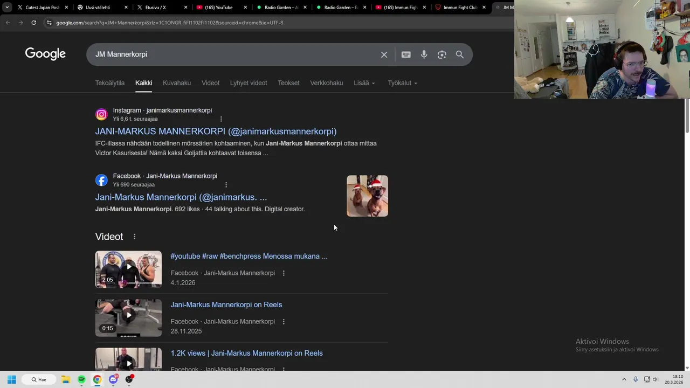Image resolution: width=690 pixels, height=388 pixels.
Task: Open microphone tray icon
Action: pyautogui.click(x=636, y=379)
